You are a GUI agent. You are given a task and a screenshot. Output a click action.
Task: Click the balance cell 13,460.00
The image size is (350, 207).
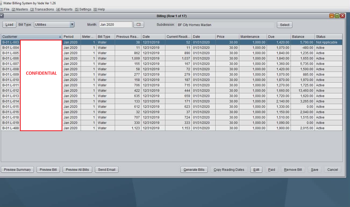pyautogui.click(x=303, y=91)
